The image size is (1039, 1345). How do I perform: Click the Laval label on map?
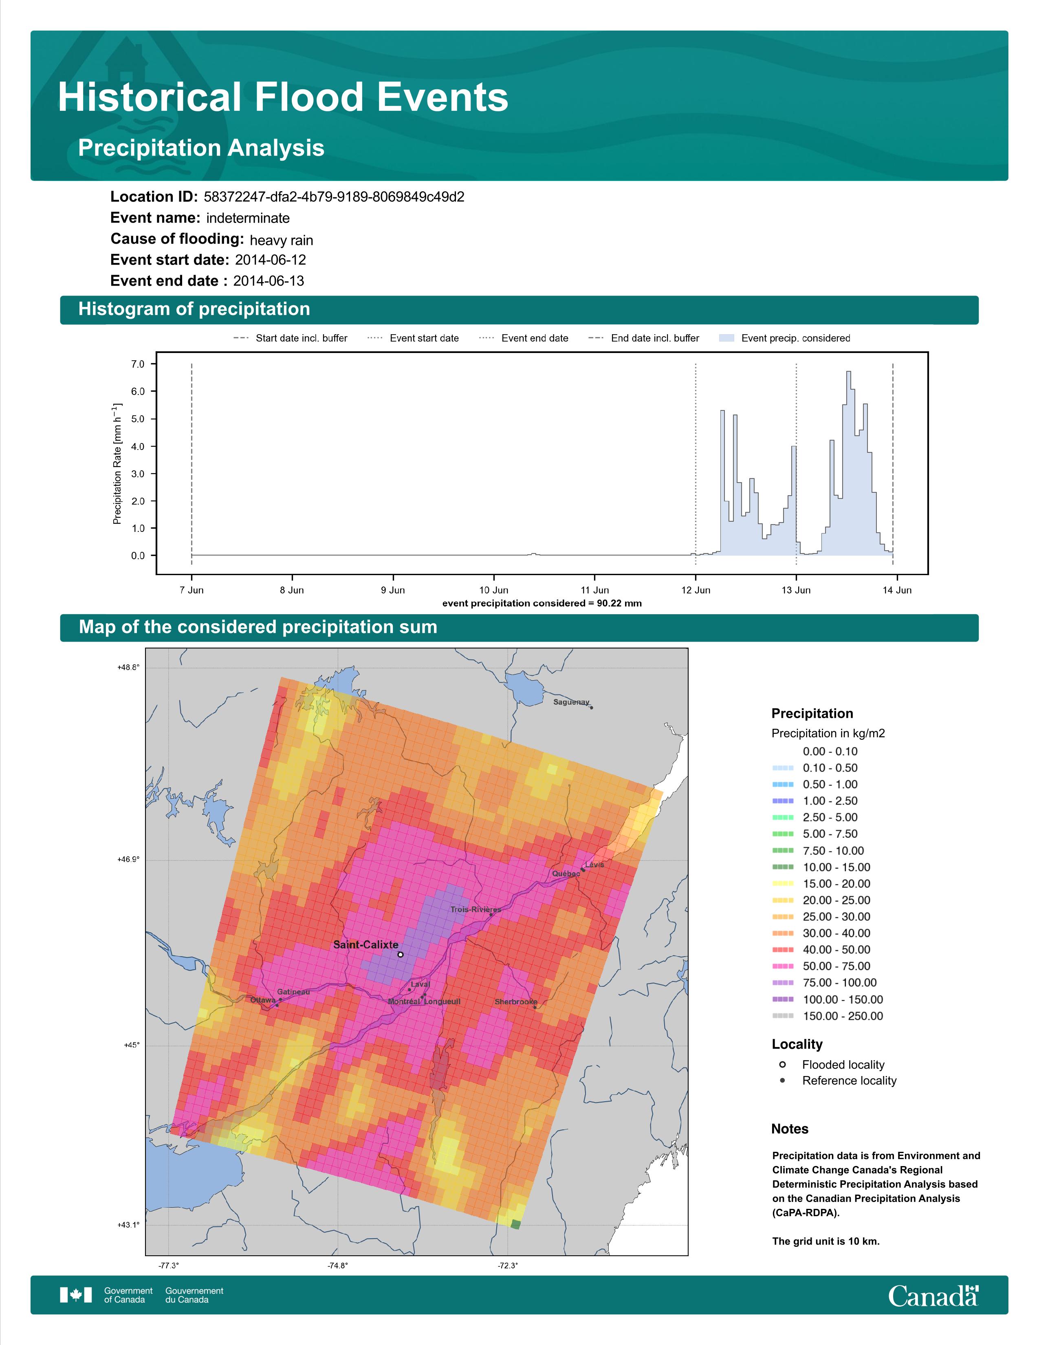[x=420, y=984]
